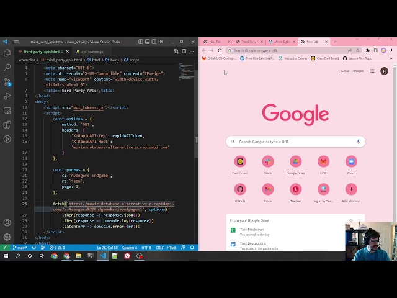Switch to Movie Data Chrome tab
397x298 pixels.
282,42
